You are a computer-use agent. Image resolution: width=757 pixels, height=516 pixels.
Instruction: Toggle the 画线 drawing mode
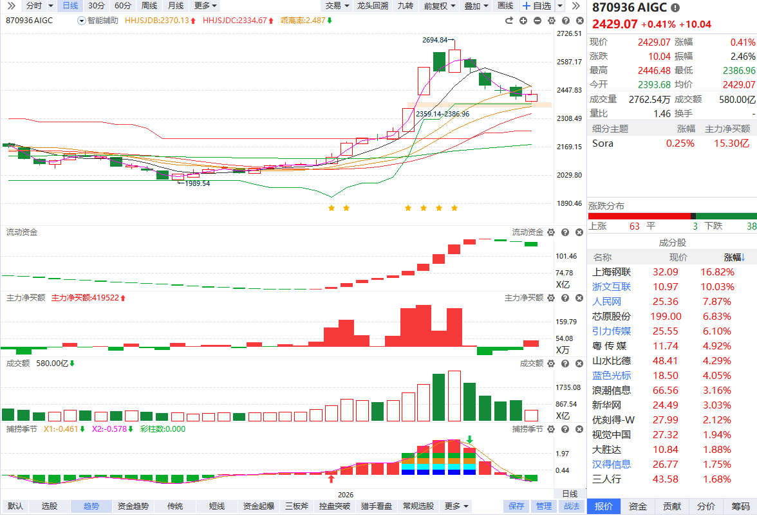tap(505, 6)
